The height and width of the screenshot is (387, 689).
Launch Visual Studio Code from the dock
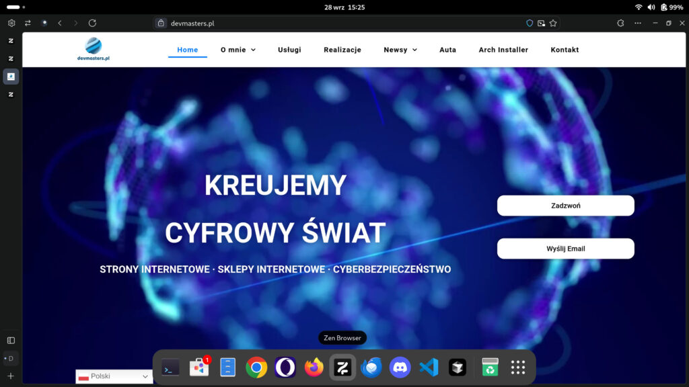[429, 368]
